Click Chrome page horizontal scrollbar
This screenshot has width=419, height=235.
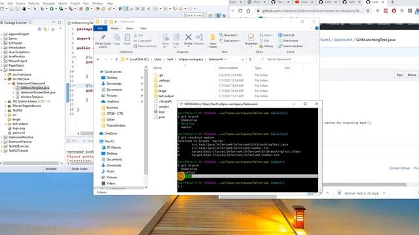click(365, 184)
